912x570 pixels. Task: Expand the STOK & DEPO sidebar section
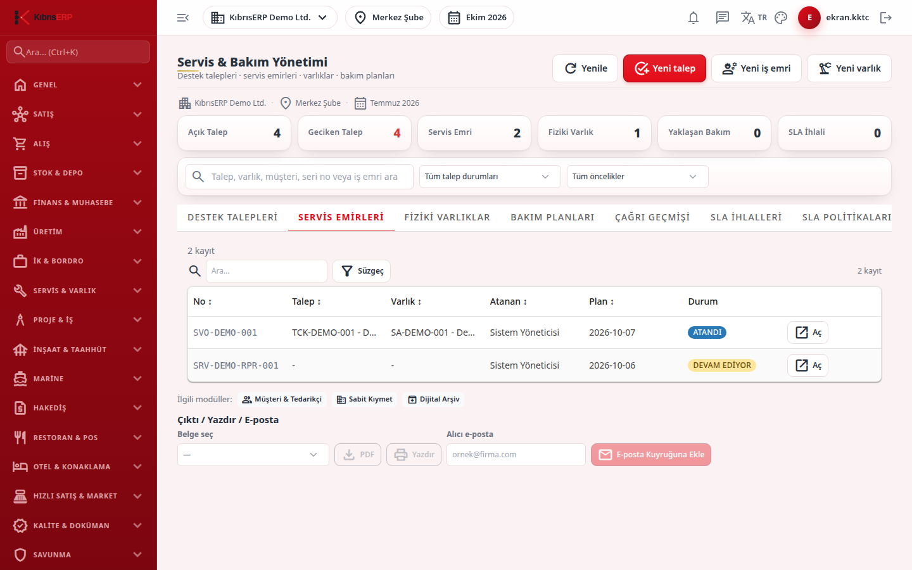[79, 173]
